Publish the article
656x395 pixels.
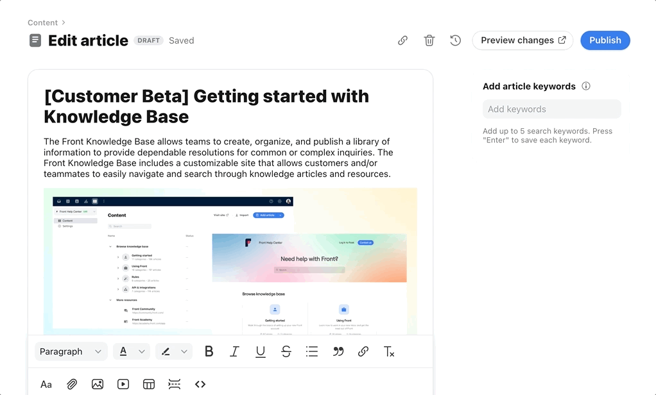(x=604, y=40)
